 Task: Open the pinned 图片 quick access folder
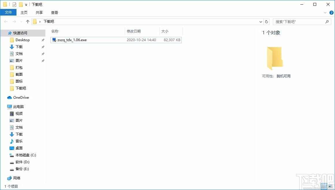tap(19, 61)
